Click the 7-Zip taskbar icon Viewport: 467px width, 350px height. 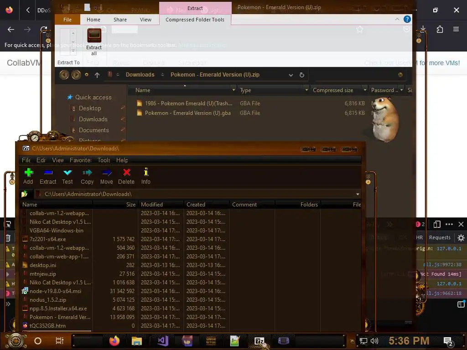(x=259, y=341)
